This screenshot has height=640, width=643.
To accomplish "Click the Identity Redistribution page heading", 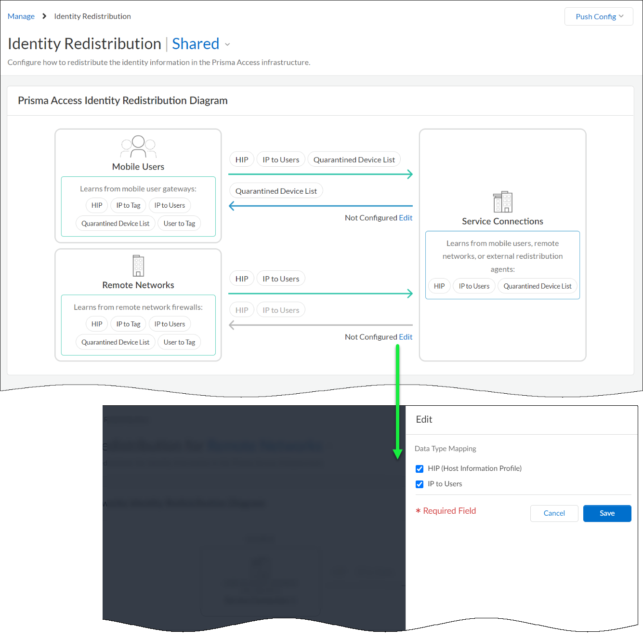I will point(84,44).
